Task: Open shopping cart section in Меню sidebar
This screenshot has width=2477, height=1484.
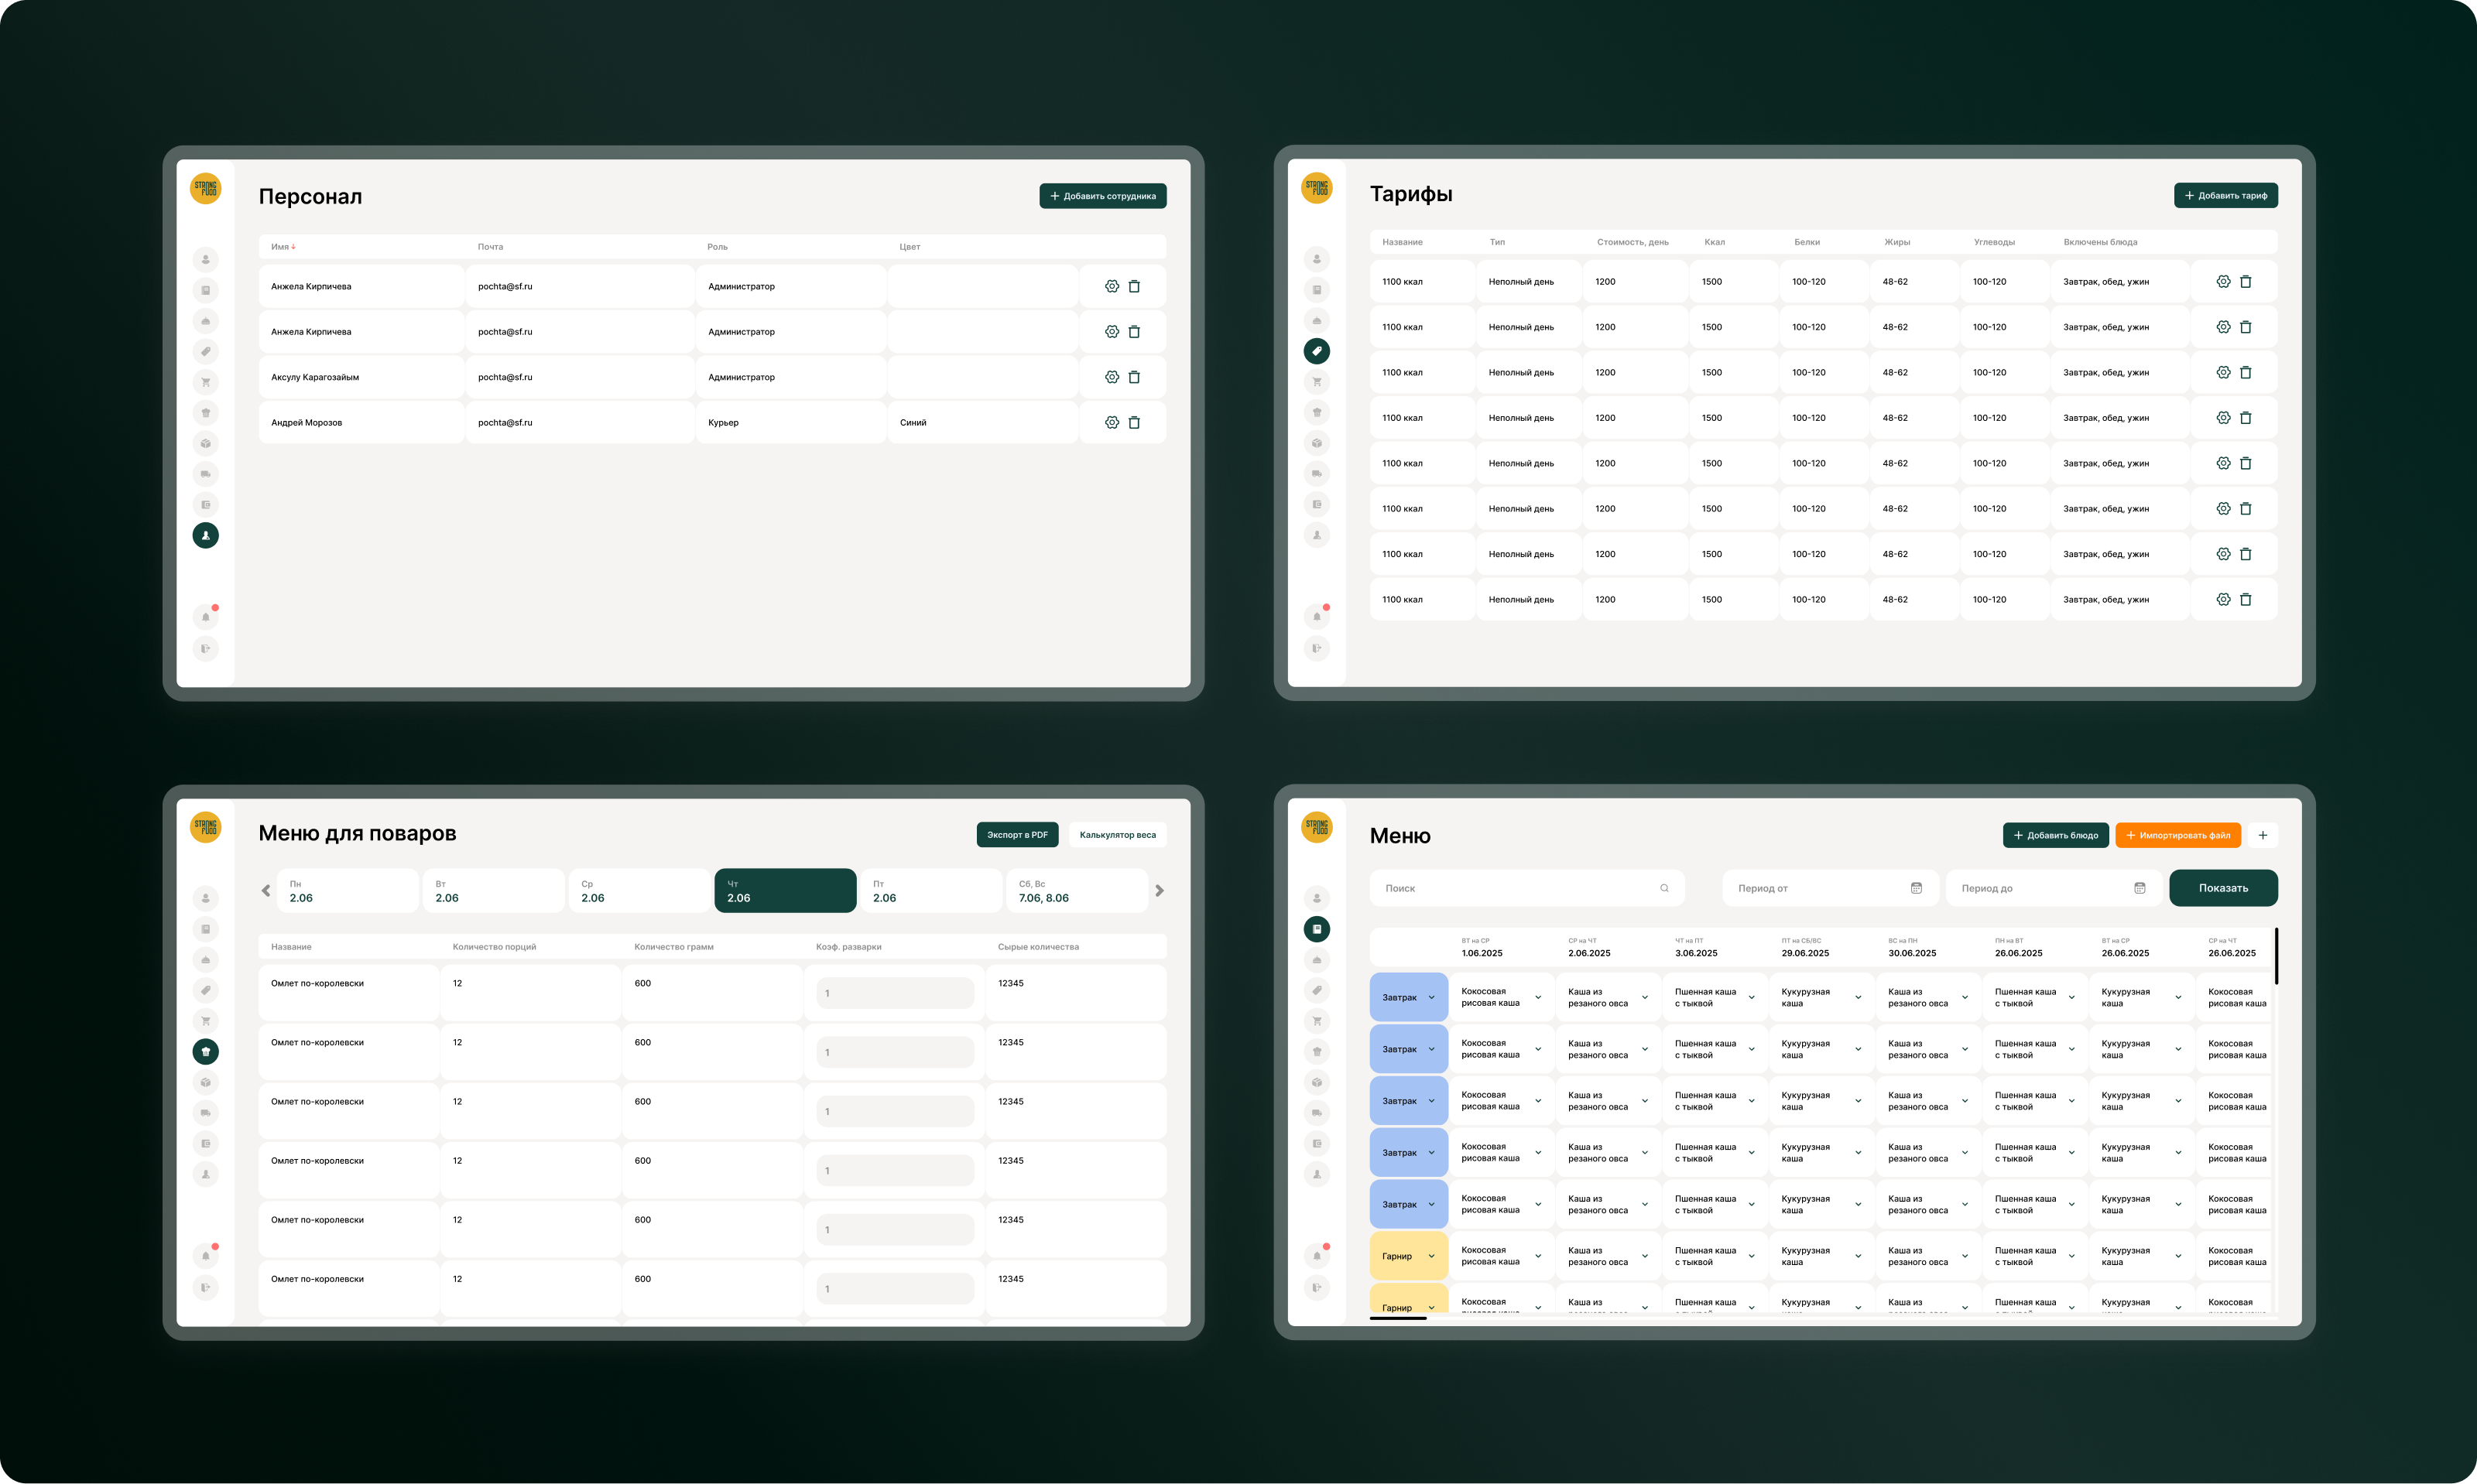Action: coord(1317,1021)
